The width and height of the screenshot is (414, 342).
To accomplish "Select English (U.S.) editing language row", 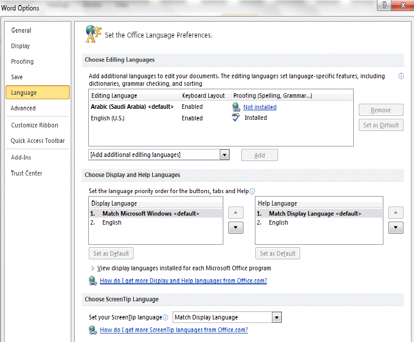I will pyautogui.click(x=221, y=118).
